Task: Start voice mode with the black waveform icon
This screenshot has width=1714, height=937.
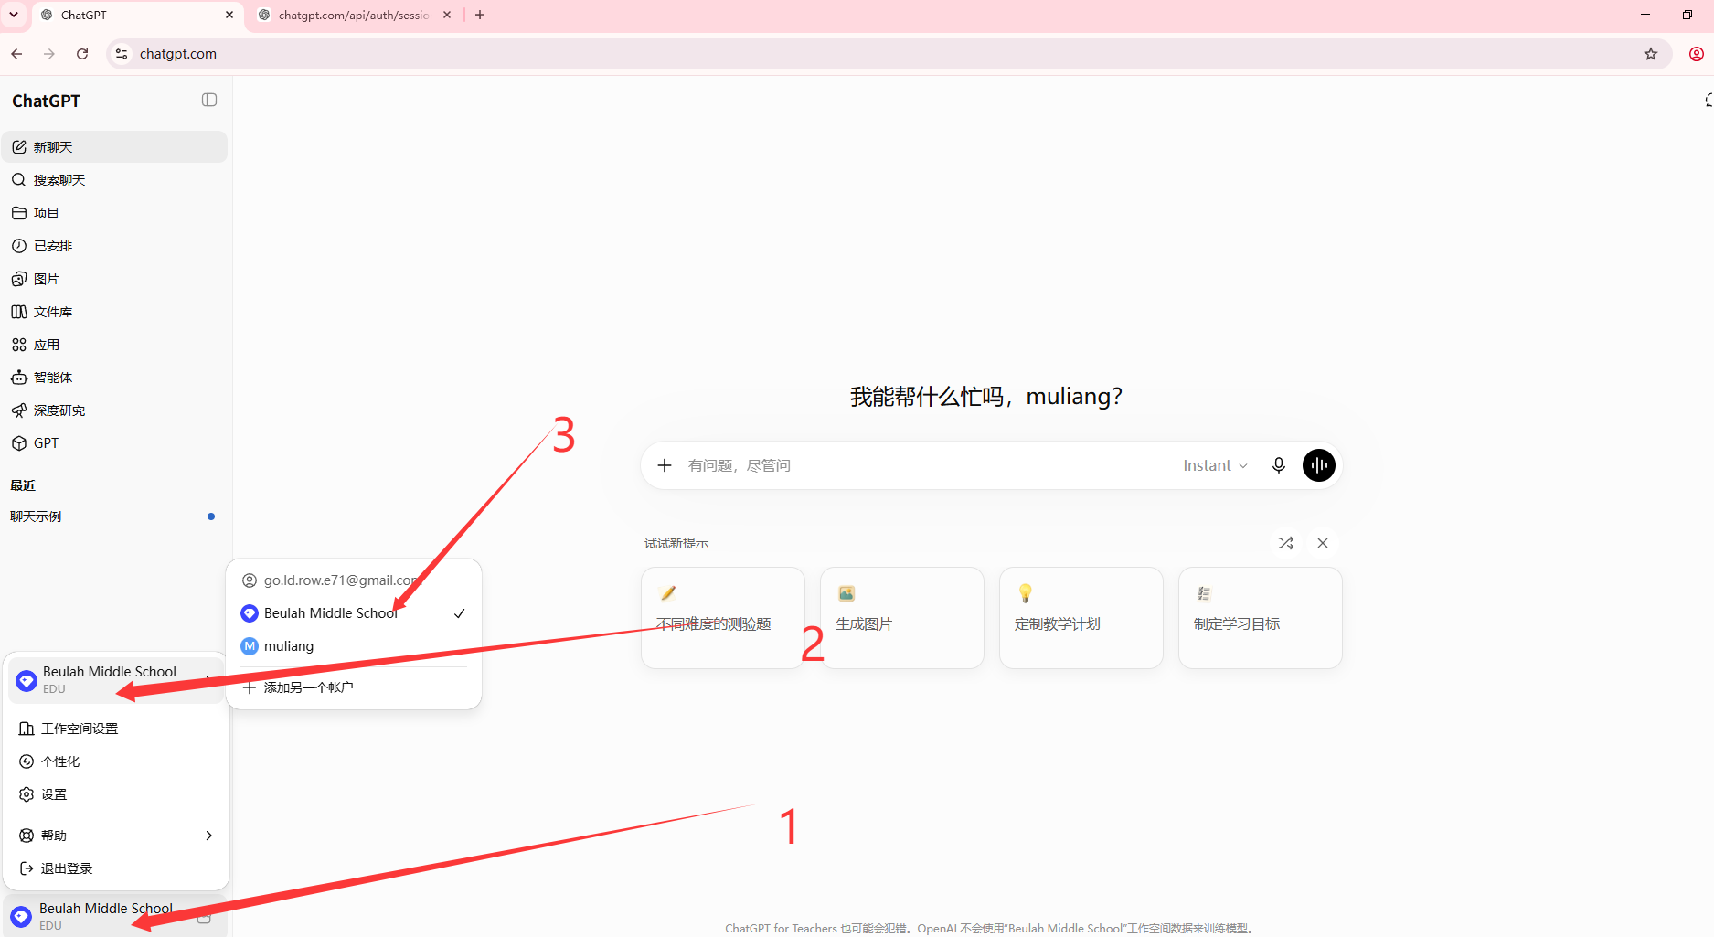Action: pos(1318,465)
